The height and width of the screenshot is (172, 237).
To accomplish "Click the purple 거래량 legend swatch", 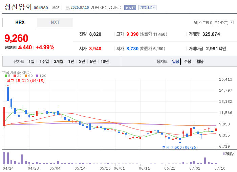I will tap(224, 154).
